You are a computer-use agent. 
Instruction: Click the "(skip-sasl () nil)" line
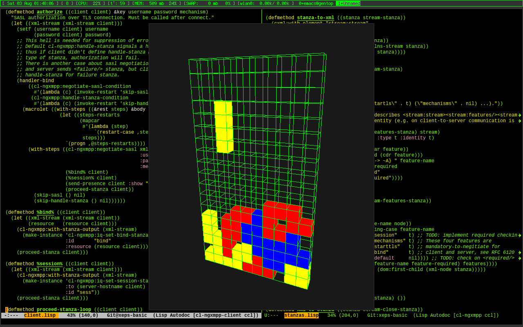tap(60, 195)
